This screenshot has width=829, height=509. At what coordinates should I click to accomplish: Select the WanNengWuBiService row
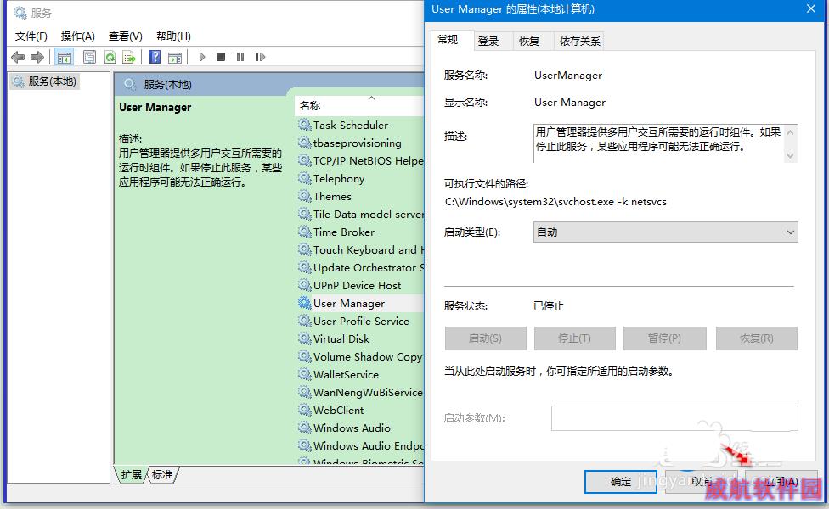click(361, 392)
